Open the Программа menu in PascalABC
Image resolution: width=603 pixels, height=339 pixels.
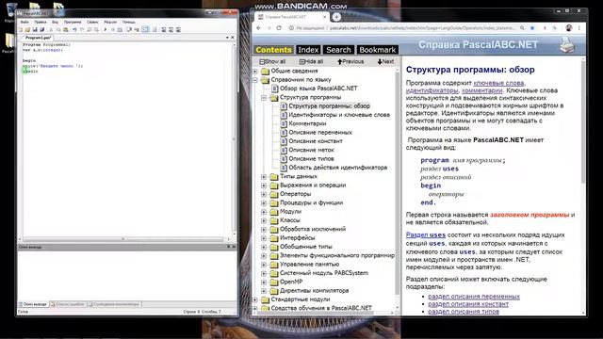click(x=73, y=22)
